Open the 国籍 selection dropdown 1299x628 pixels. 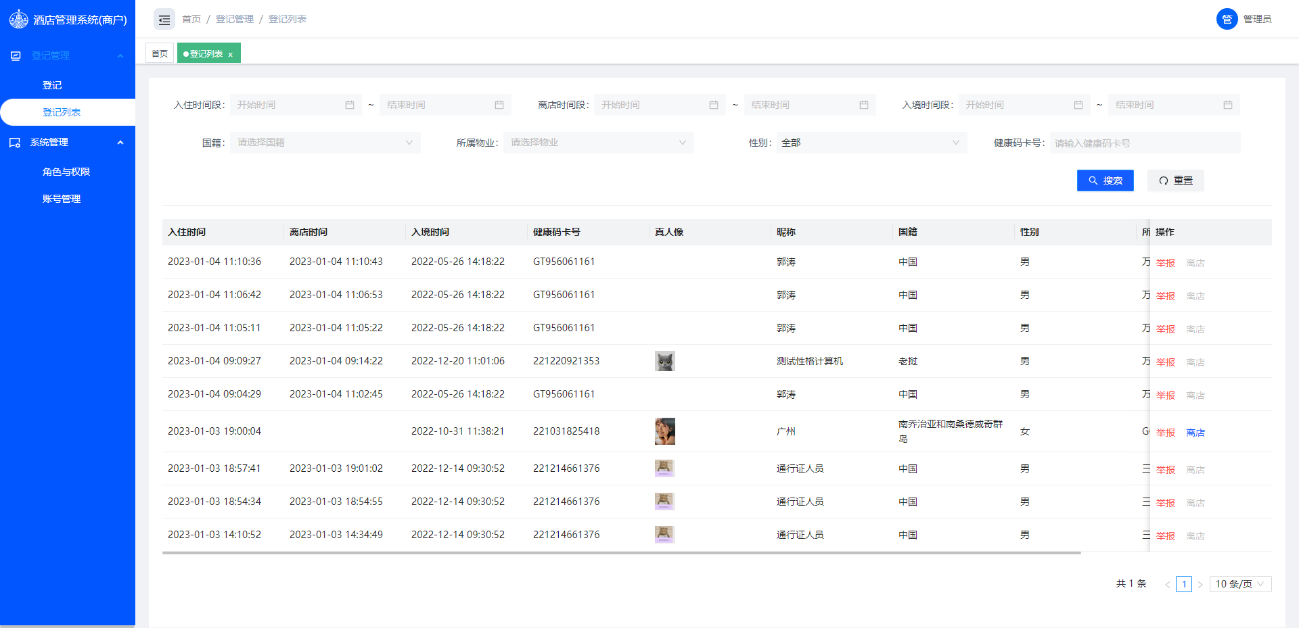tap(325, 143)
